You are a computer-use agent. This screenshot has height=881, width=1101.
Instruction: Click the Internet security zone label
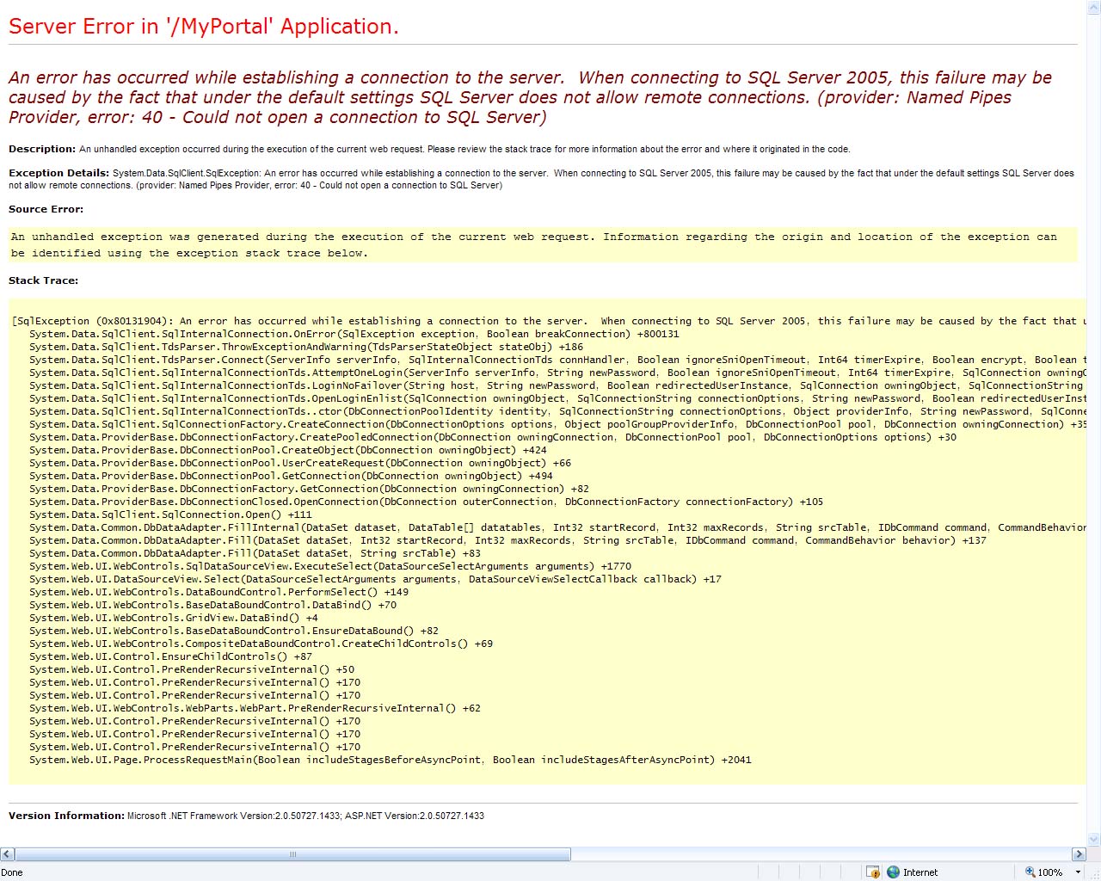[x=920, y=872]
